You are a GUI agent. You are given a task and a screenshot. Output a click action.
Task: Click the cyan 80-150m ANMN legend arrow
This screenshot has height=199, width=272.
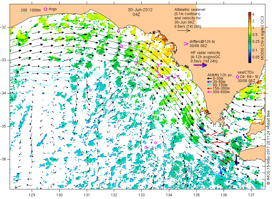(209, 85)
